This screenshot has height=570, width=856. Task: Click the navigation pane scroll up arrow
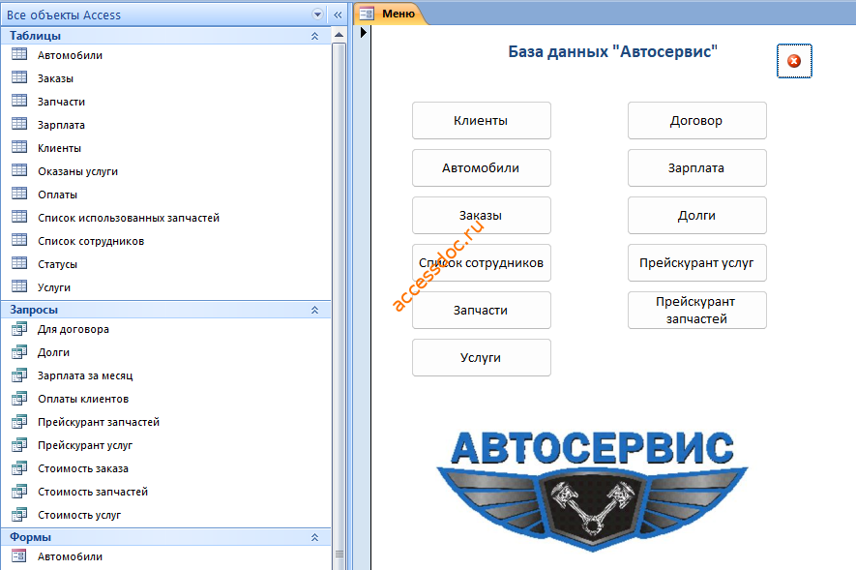tap(339, 35)
